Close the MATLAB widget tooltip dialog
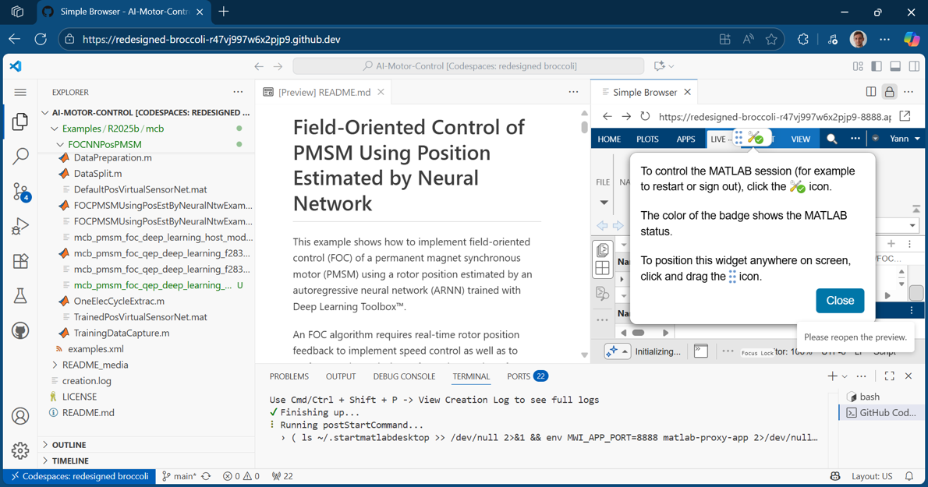Screen dimensions: 928x487 click(x=839, y=301)
